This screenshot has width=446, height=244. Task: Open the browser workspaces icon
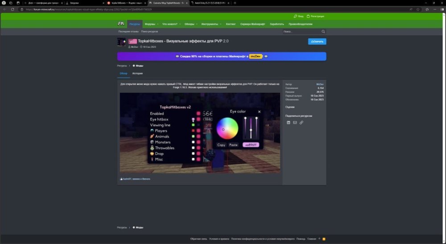(x=11, y=3)
